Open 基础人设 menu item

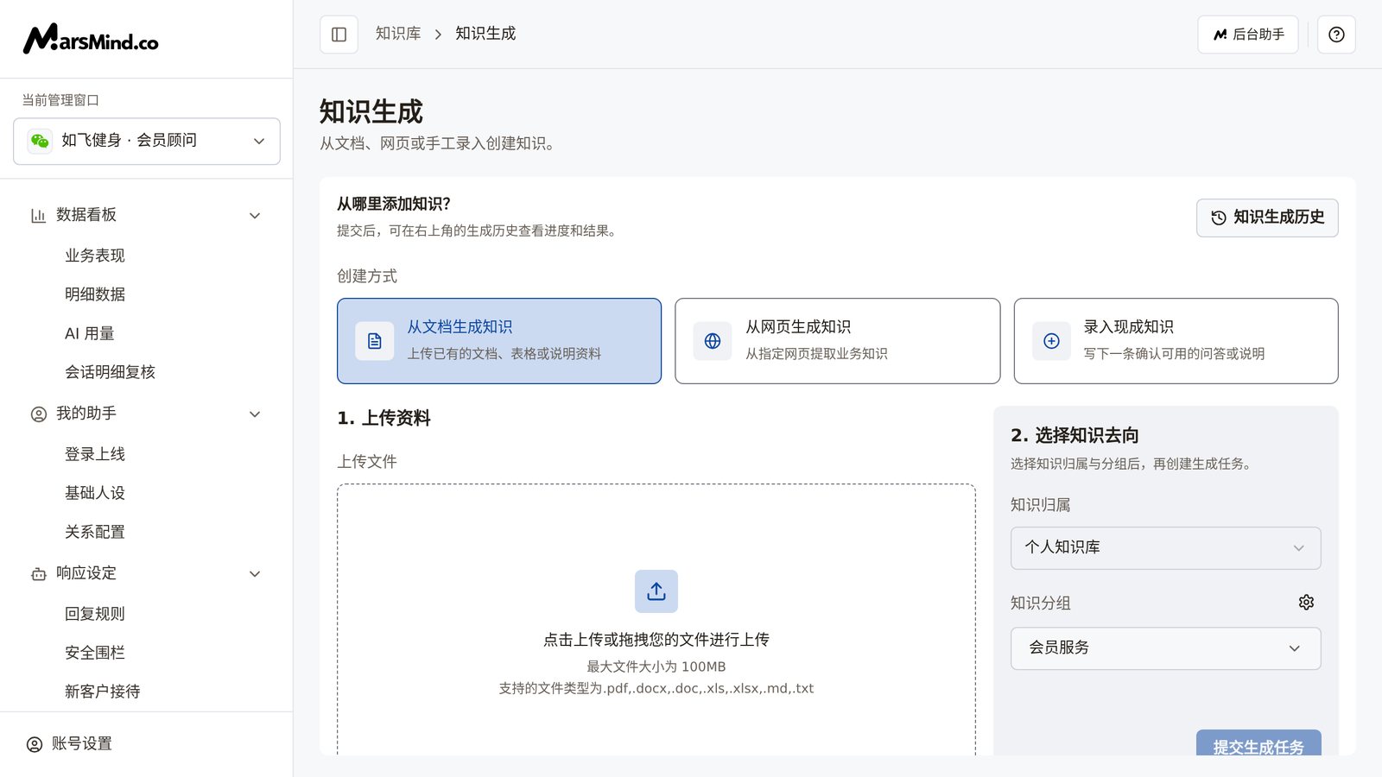point(95,493)
